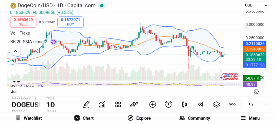This screenshot has height=124, width=277.
Task: Open chart settings hexagon icon
Action: pyautogui.click(x=256, y=92)
